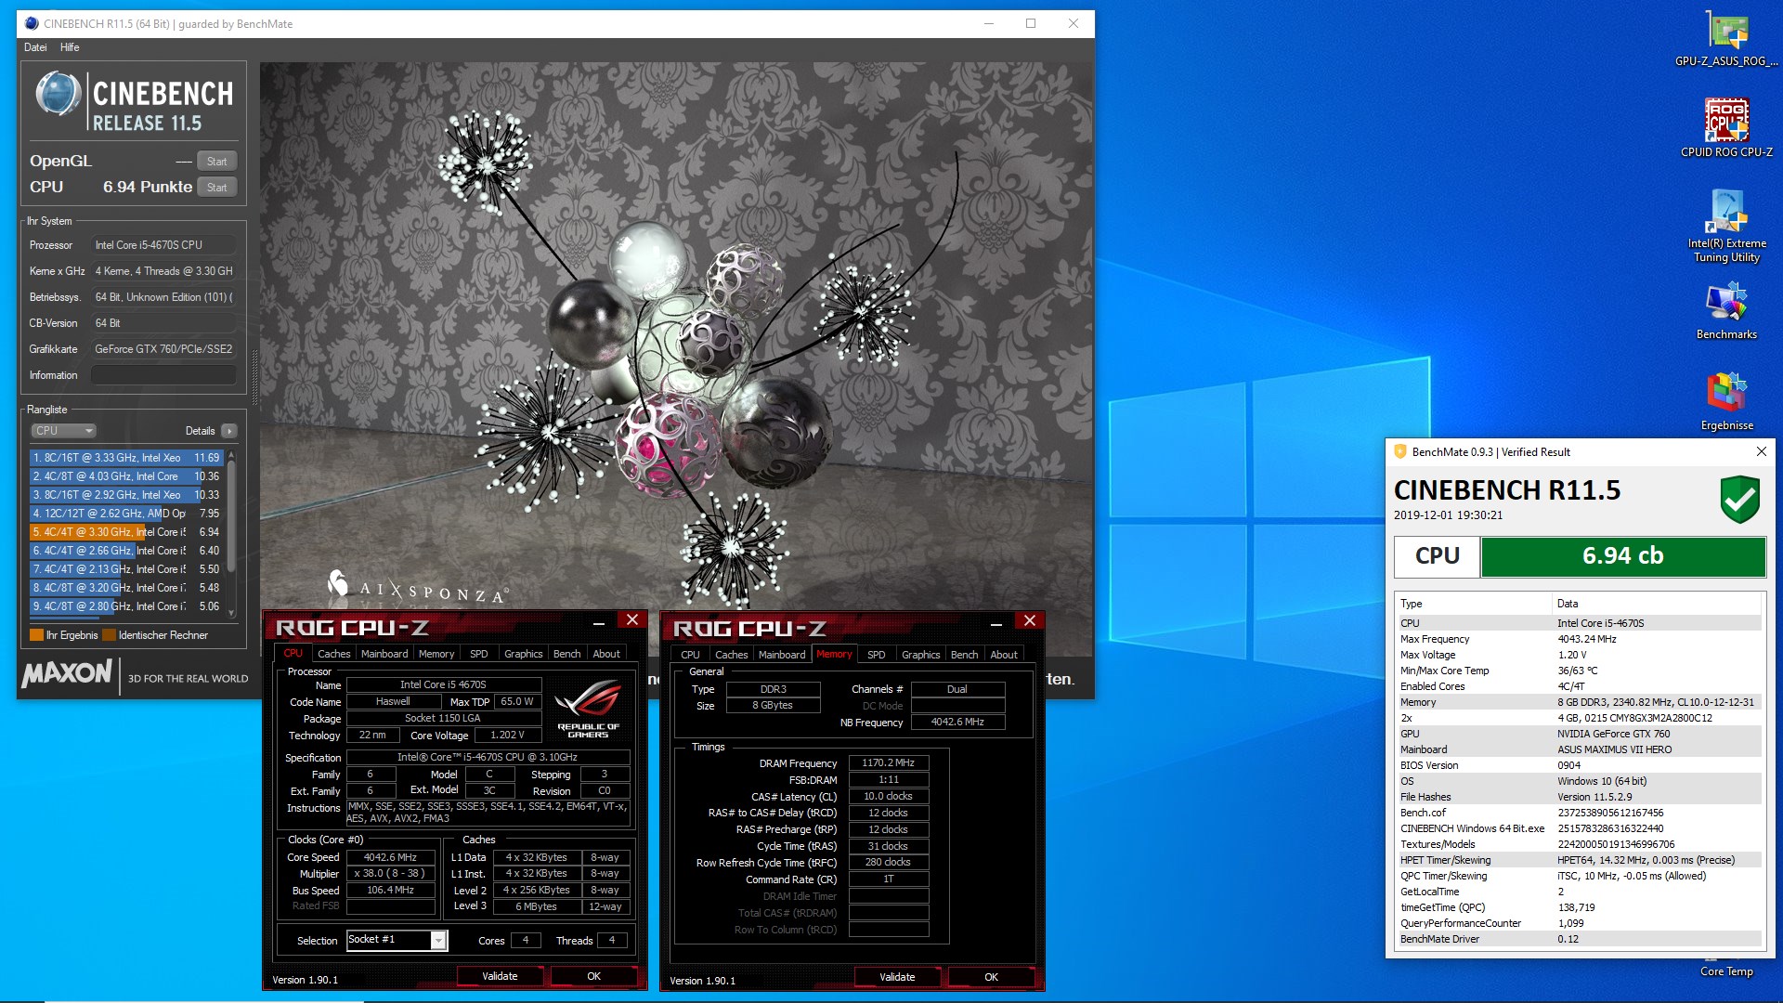Click the Type column header in BenchMate
1783x1003 pixels.
[1473, 604]
